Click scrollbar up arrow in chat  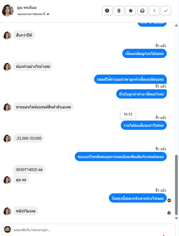click(x=177, y=25)
